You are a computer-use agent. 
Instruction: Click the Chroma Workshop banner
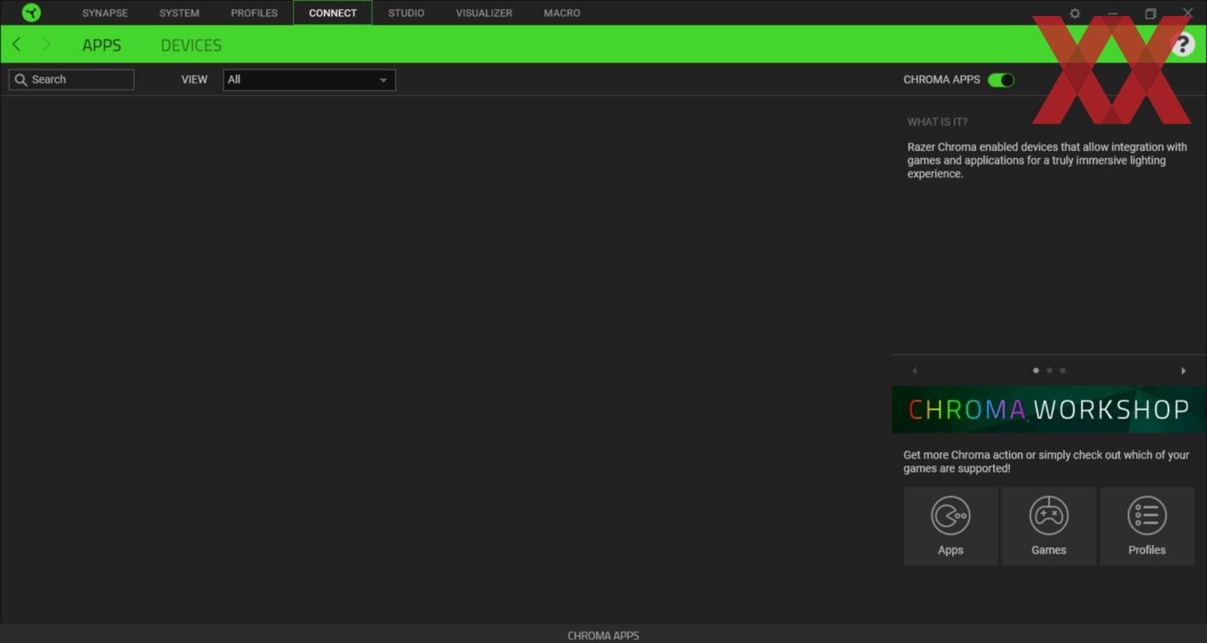tap(1048, 409)
